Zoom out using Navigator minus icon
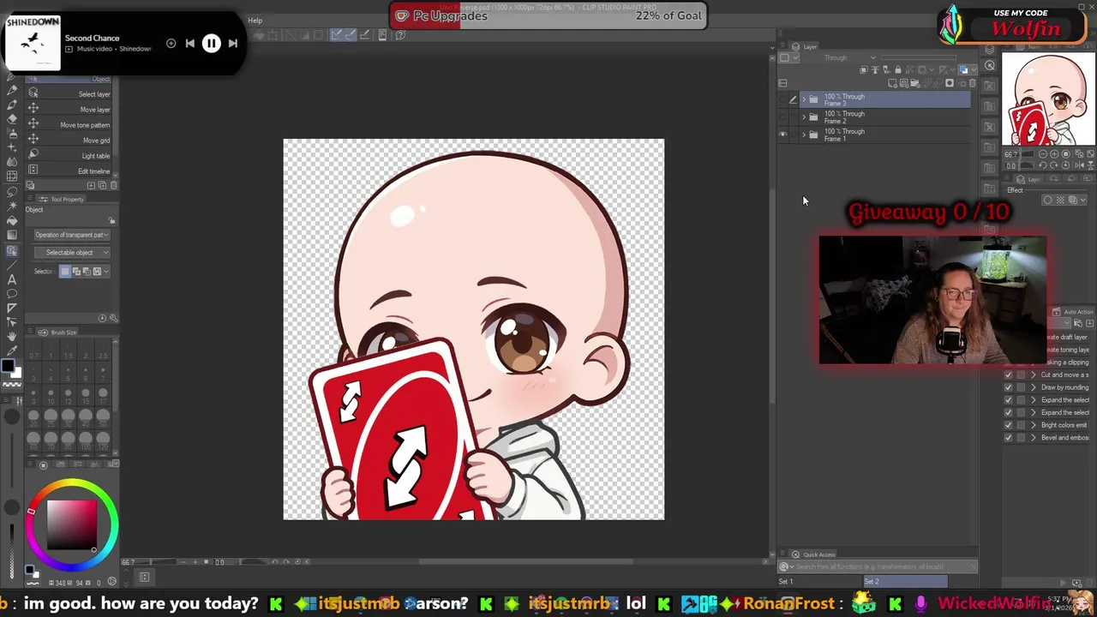Viewport: 1097px width, 617px height. [x=1043, y=153]
